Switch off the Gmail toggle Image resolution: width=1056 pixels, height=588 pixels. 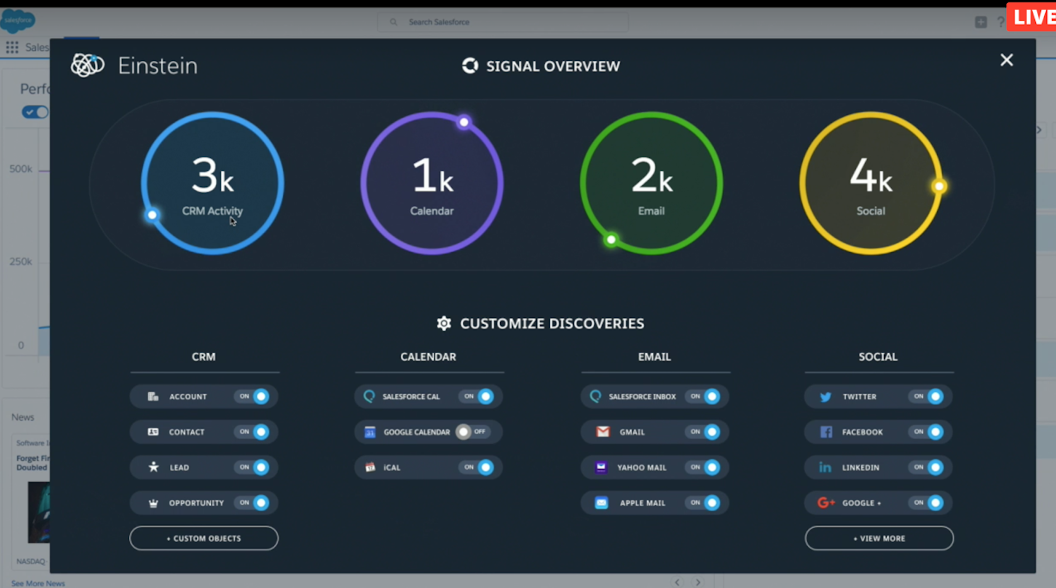click(x=704, y=432)
